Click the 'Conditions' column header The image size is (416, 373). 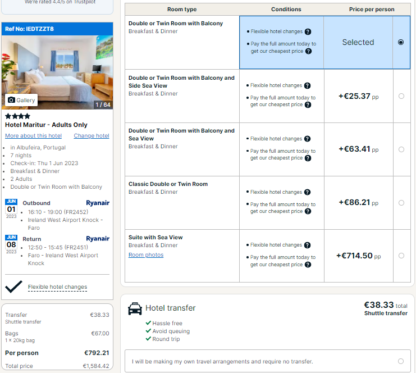pyautogui.click(x=286, y=10)
